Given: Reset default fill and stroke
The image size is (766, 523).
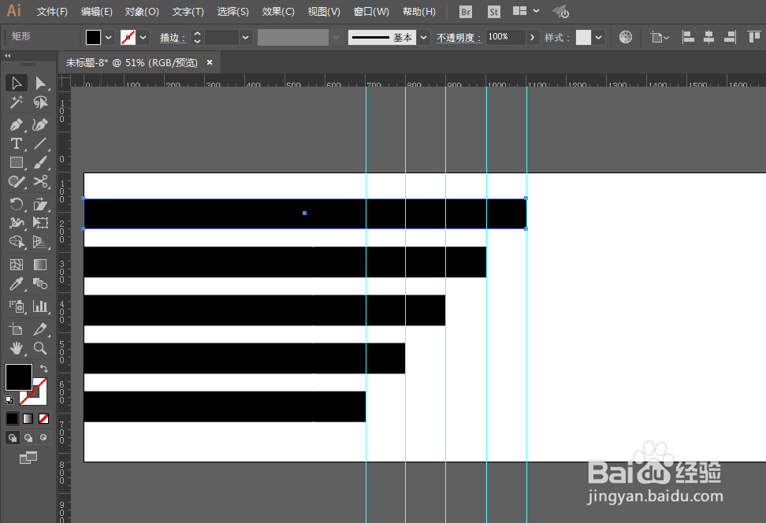Looking at the screenshot, I should 9,400.
